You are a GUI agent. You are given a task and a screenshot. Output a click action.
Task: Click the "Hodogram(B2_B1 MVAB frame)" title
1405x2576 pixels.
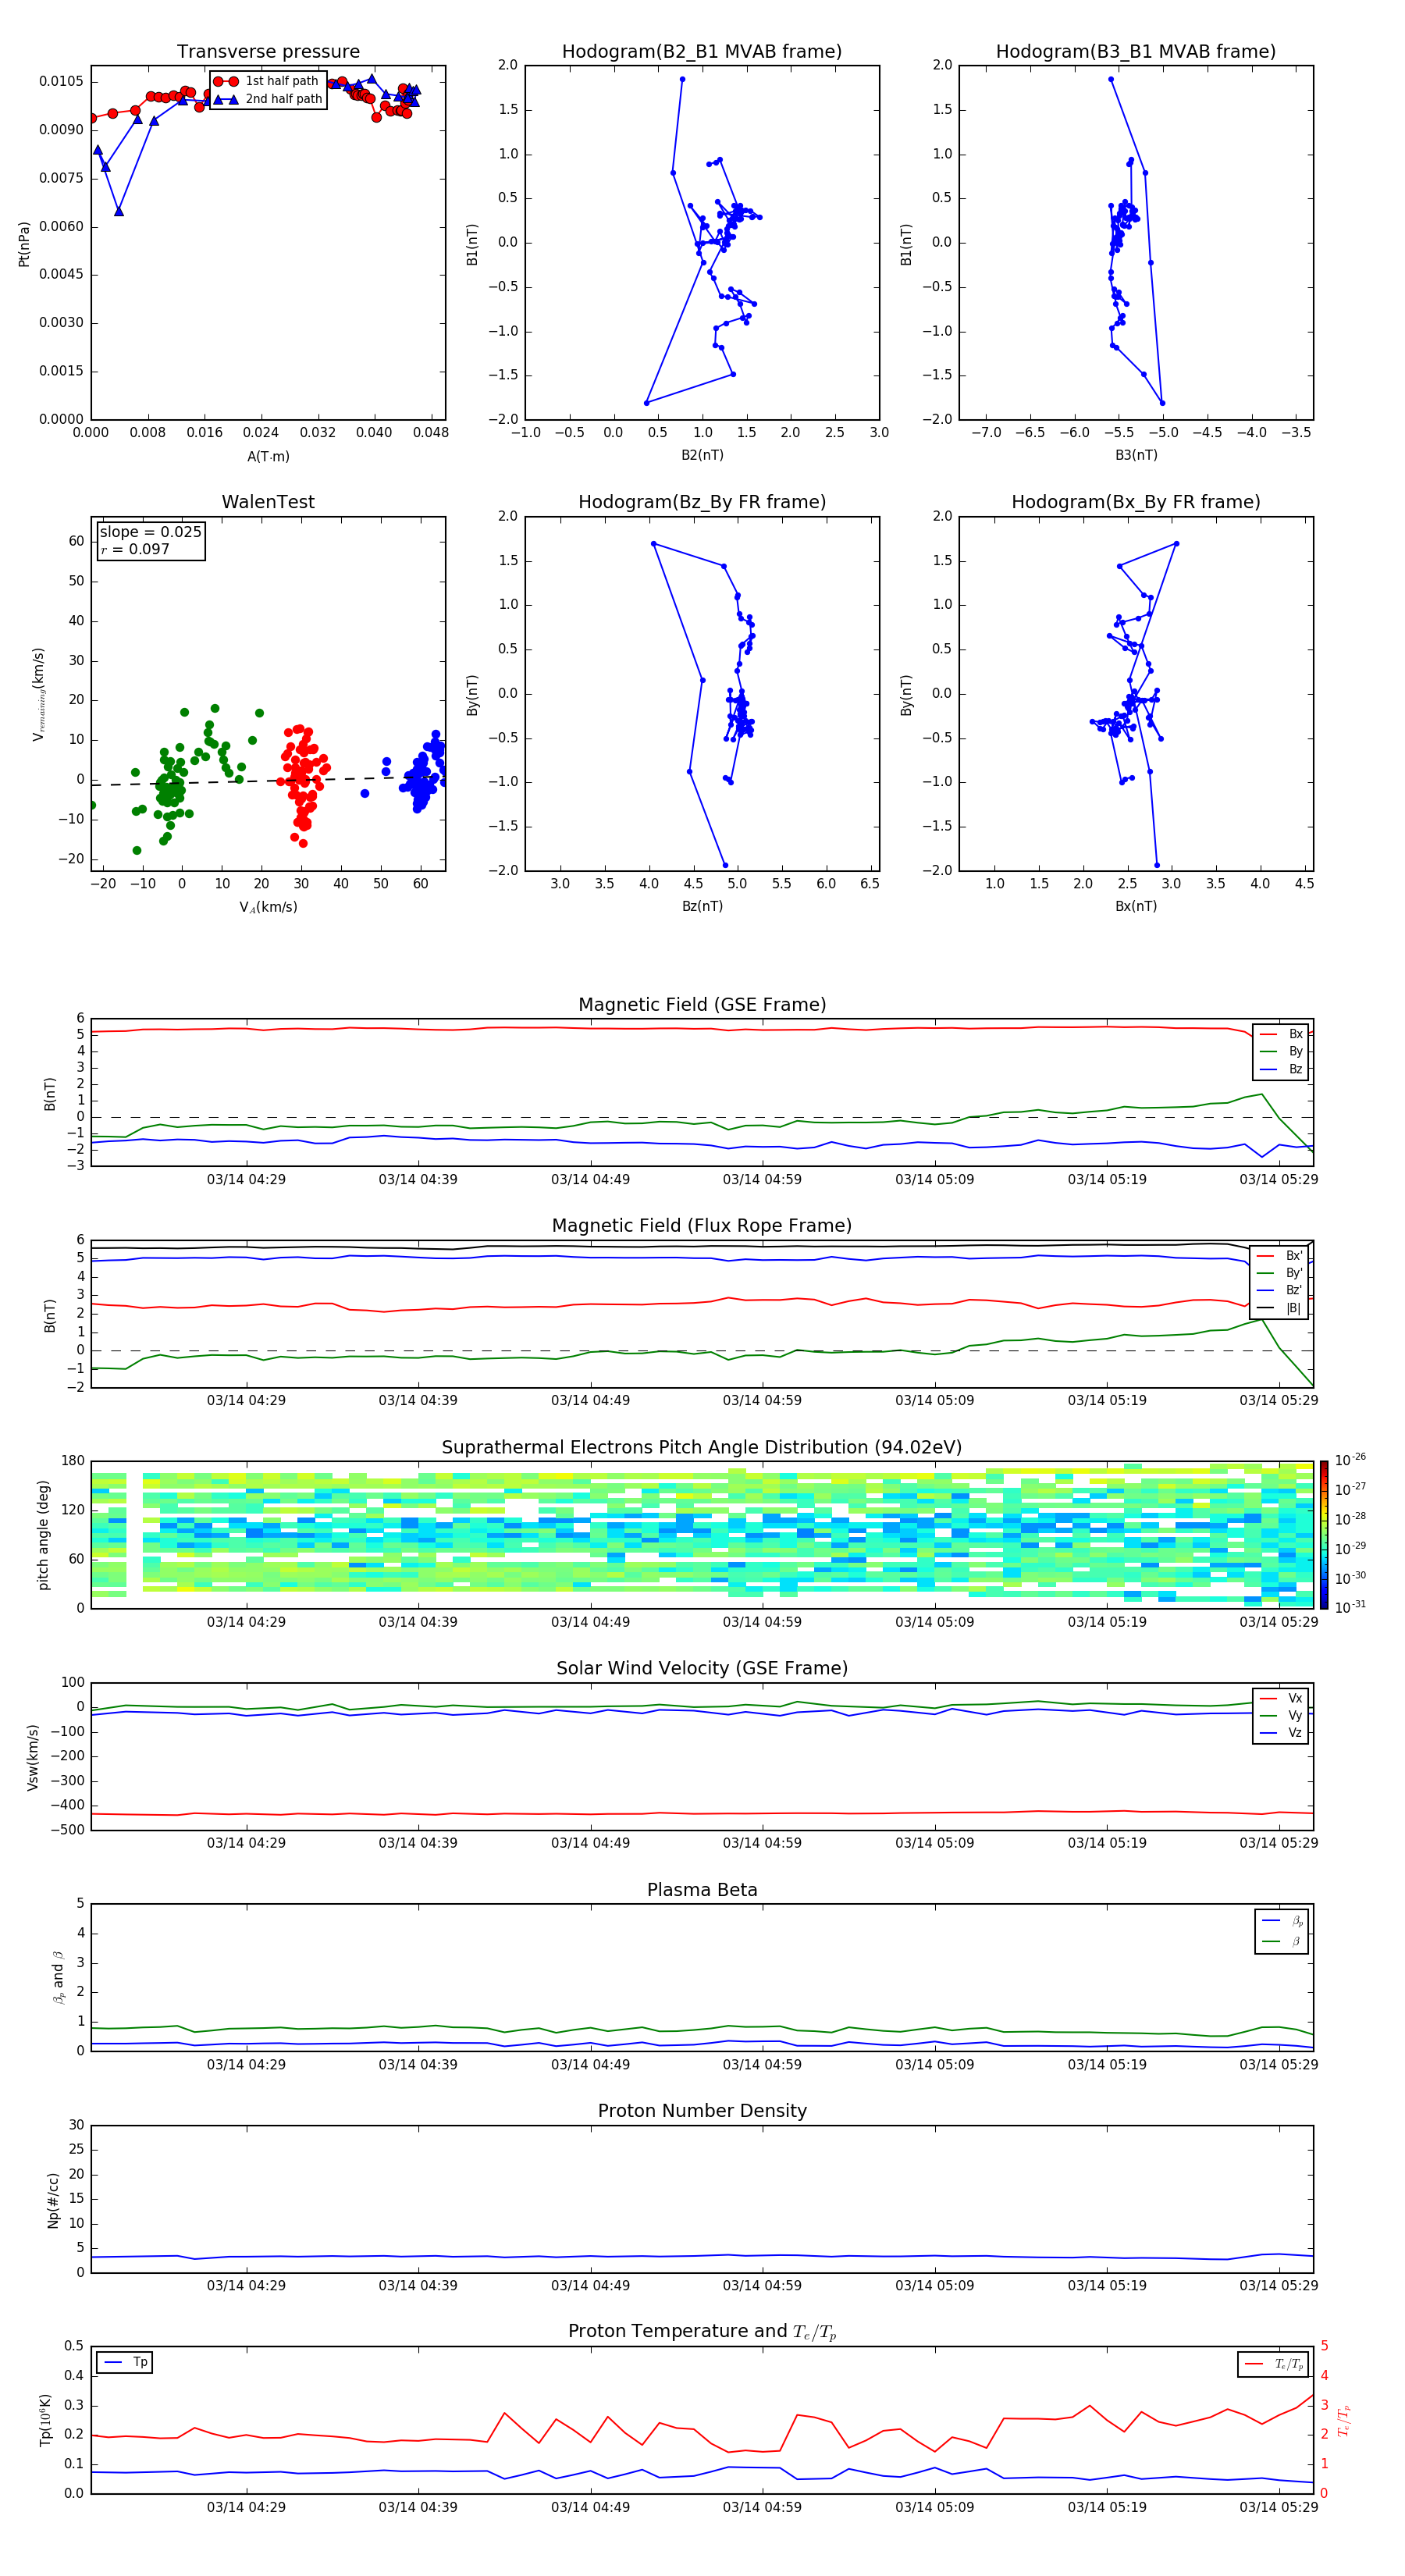click(x=702, y=52)
